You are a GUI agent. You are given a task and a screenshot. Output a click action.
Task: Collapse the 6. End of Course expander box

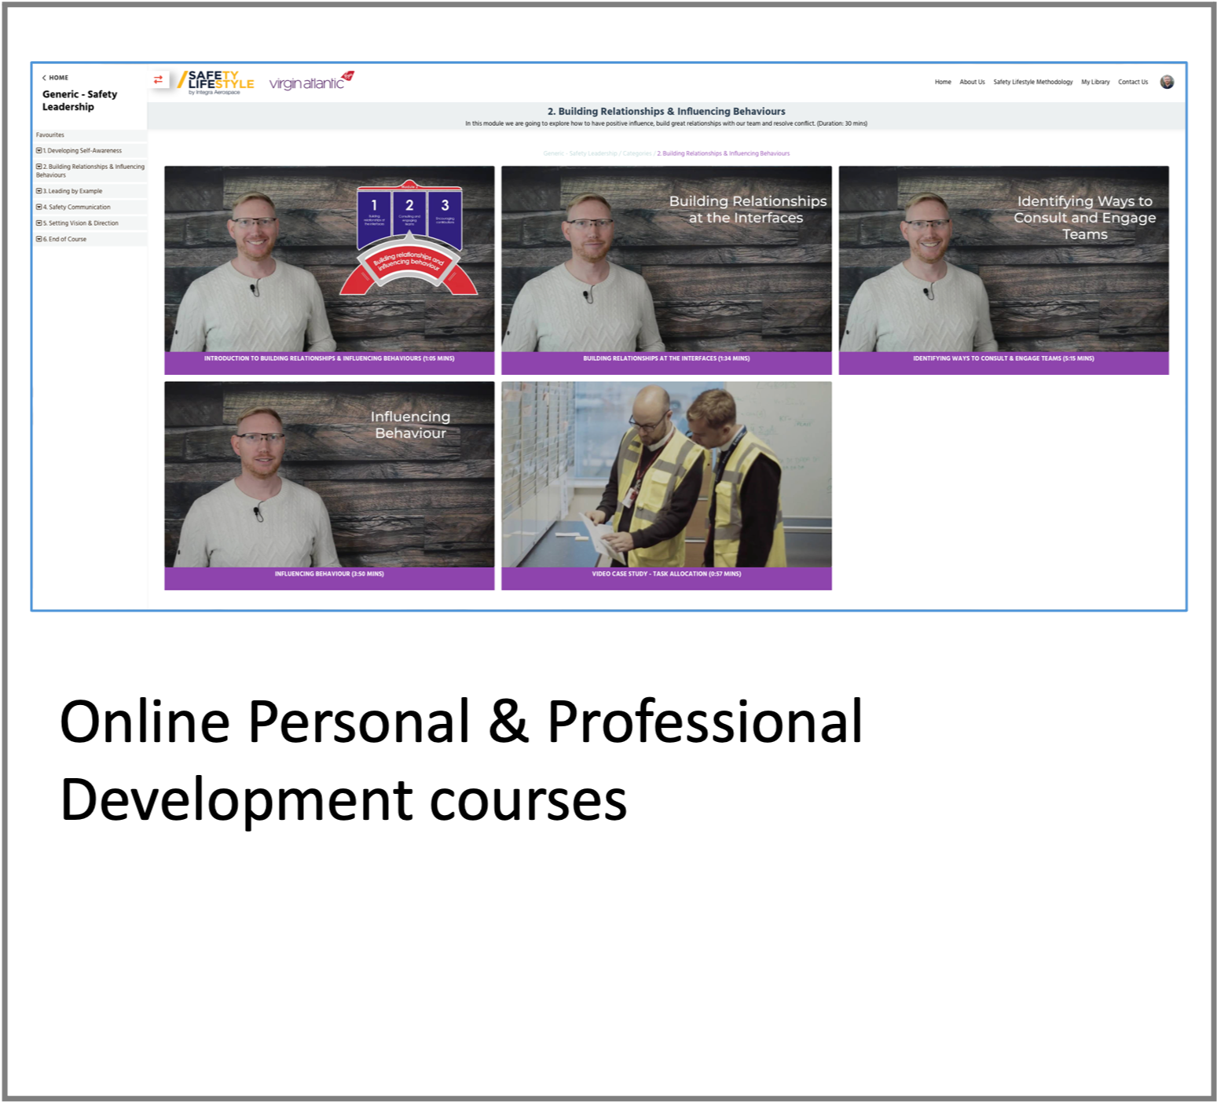point(39,239)
